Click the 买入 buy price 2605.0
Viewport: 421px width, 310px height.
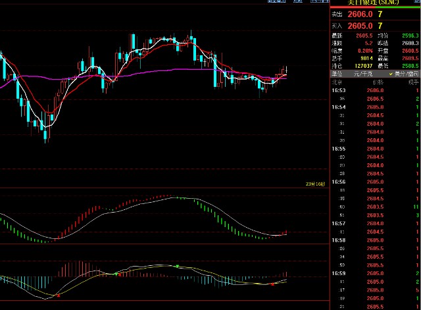(x=361, y=26)
